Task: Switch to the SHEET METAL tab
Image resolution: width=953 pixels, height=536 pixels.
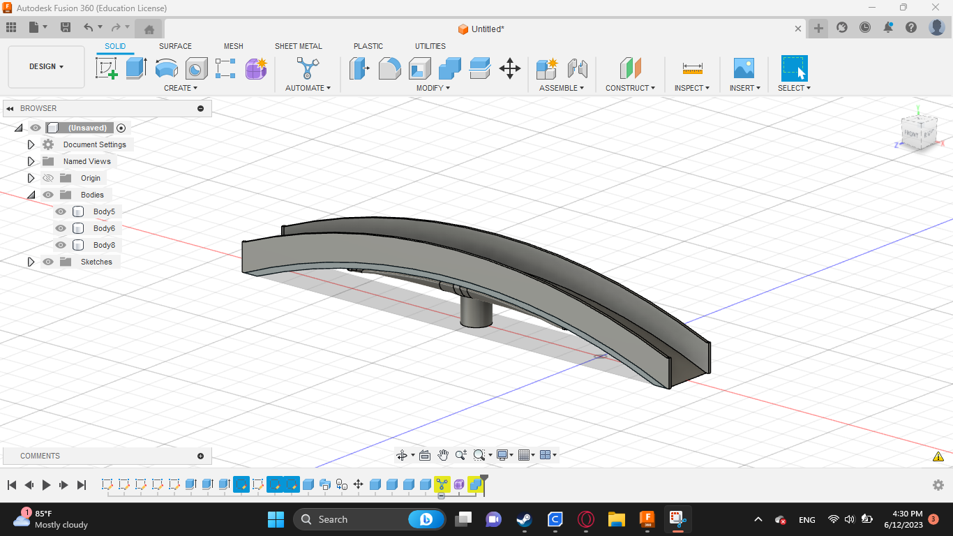Action: click(299, 46)
